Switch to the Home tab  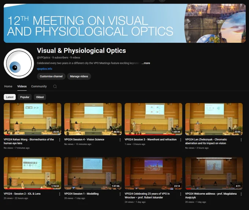[8, 86]
